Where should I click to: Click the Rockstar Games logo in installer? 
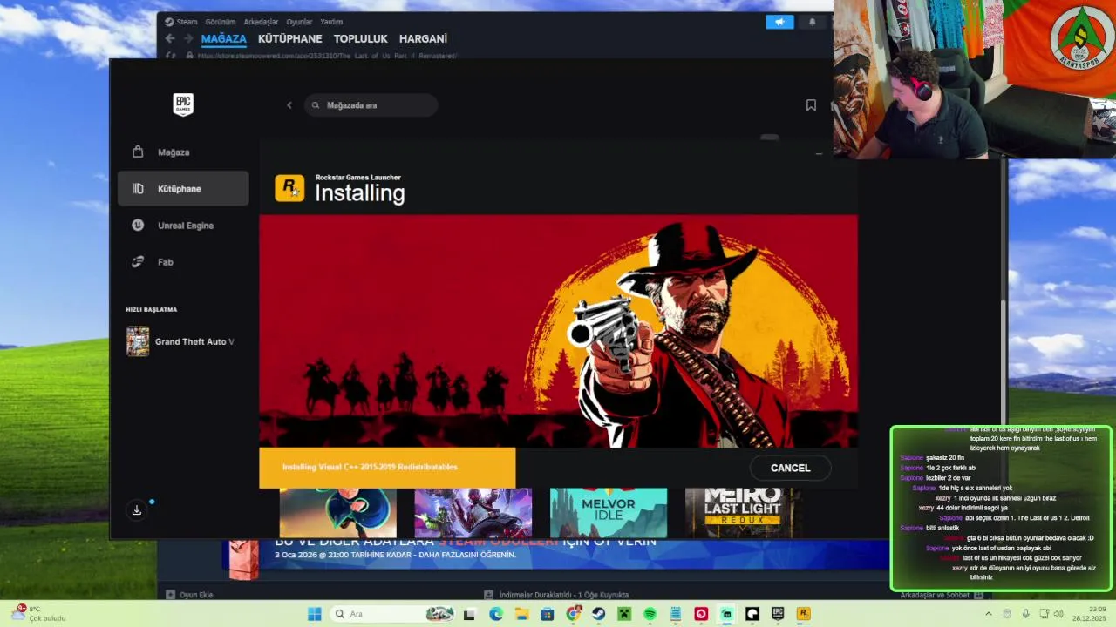tap(289, 188)
